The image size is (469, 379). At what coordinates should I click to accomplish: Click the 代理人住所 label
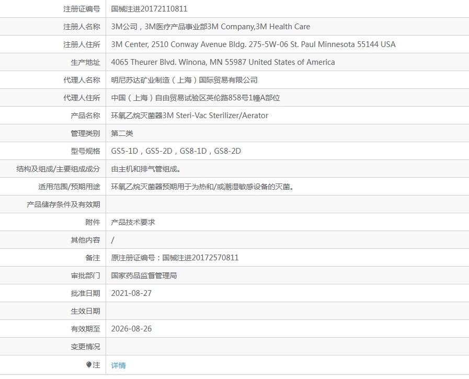point(82,98)
